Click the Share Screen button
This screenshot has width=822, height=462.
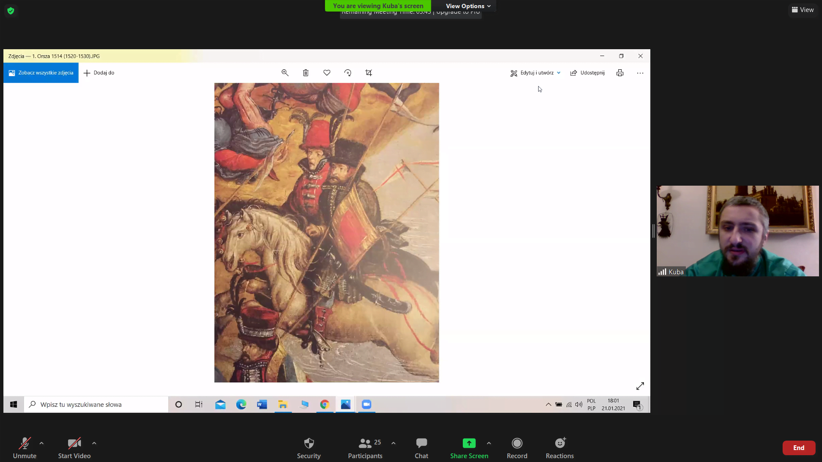click(x=469, y=447)
